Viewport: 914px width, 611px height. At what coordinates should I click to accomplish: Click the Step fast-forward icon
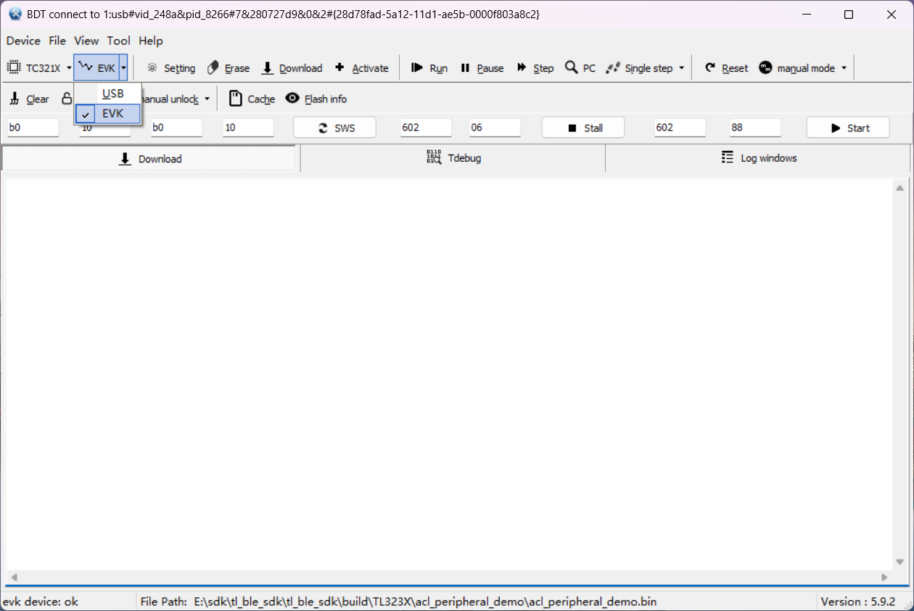522,67
